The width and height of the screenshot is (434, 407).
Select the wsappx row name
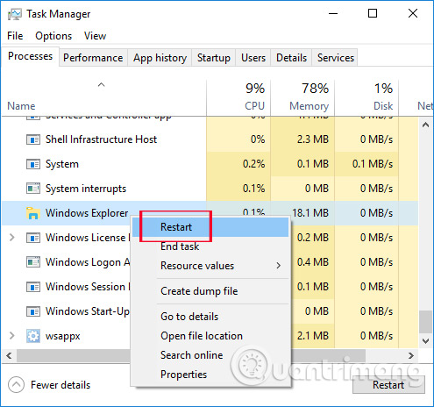tap(62, 336)
